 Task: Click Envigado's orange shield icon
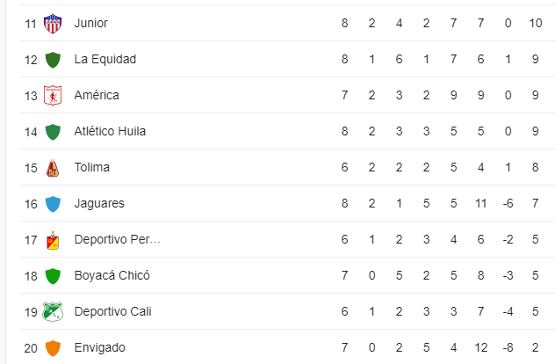(53, 348)
